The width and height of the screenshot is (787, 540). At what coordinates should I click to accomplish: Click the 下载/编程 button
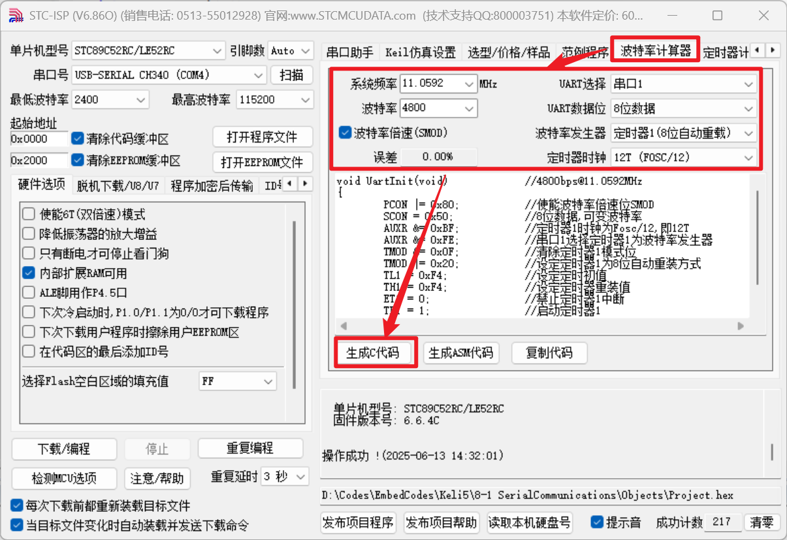click(64, 449)
